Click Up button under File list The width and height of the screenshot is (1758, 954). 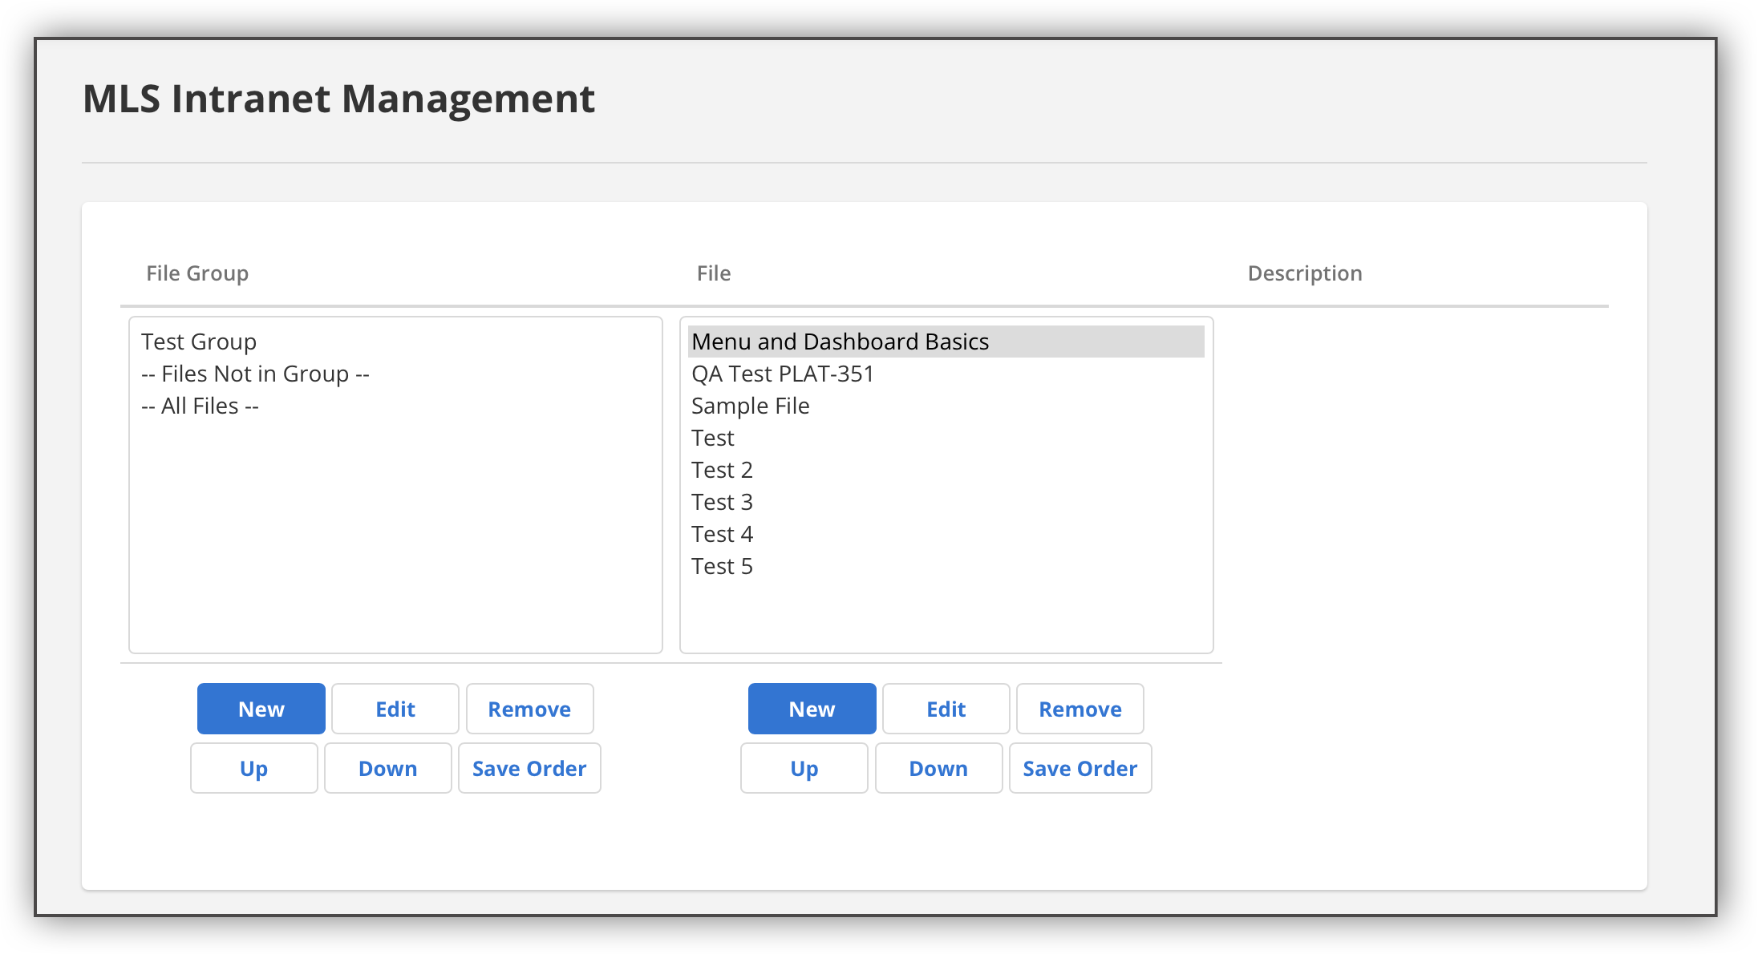pyautogui.click(x=804, y=768)
